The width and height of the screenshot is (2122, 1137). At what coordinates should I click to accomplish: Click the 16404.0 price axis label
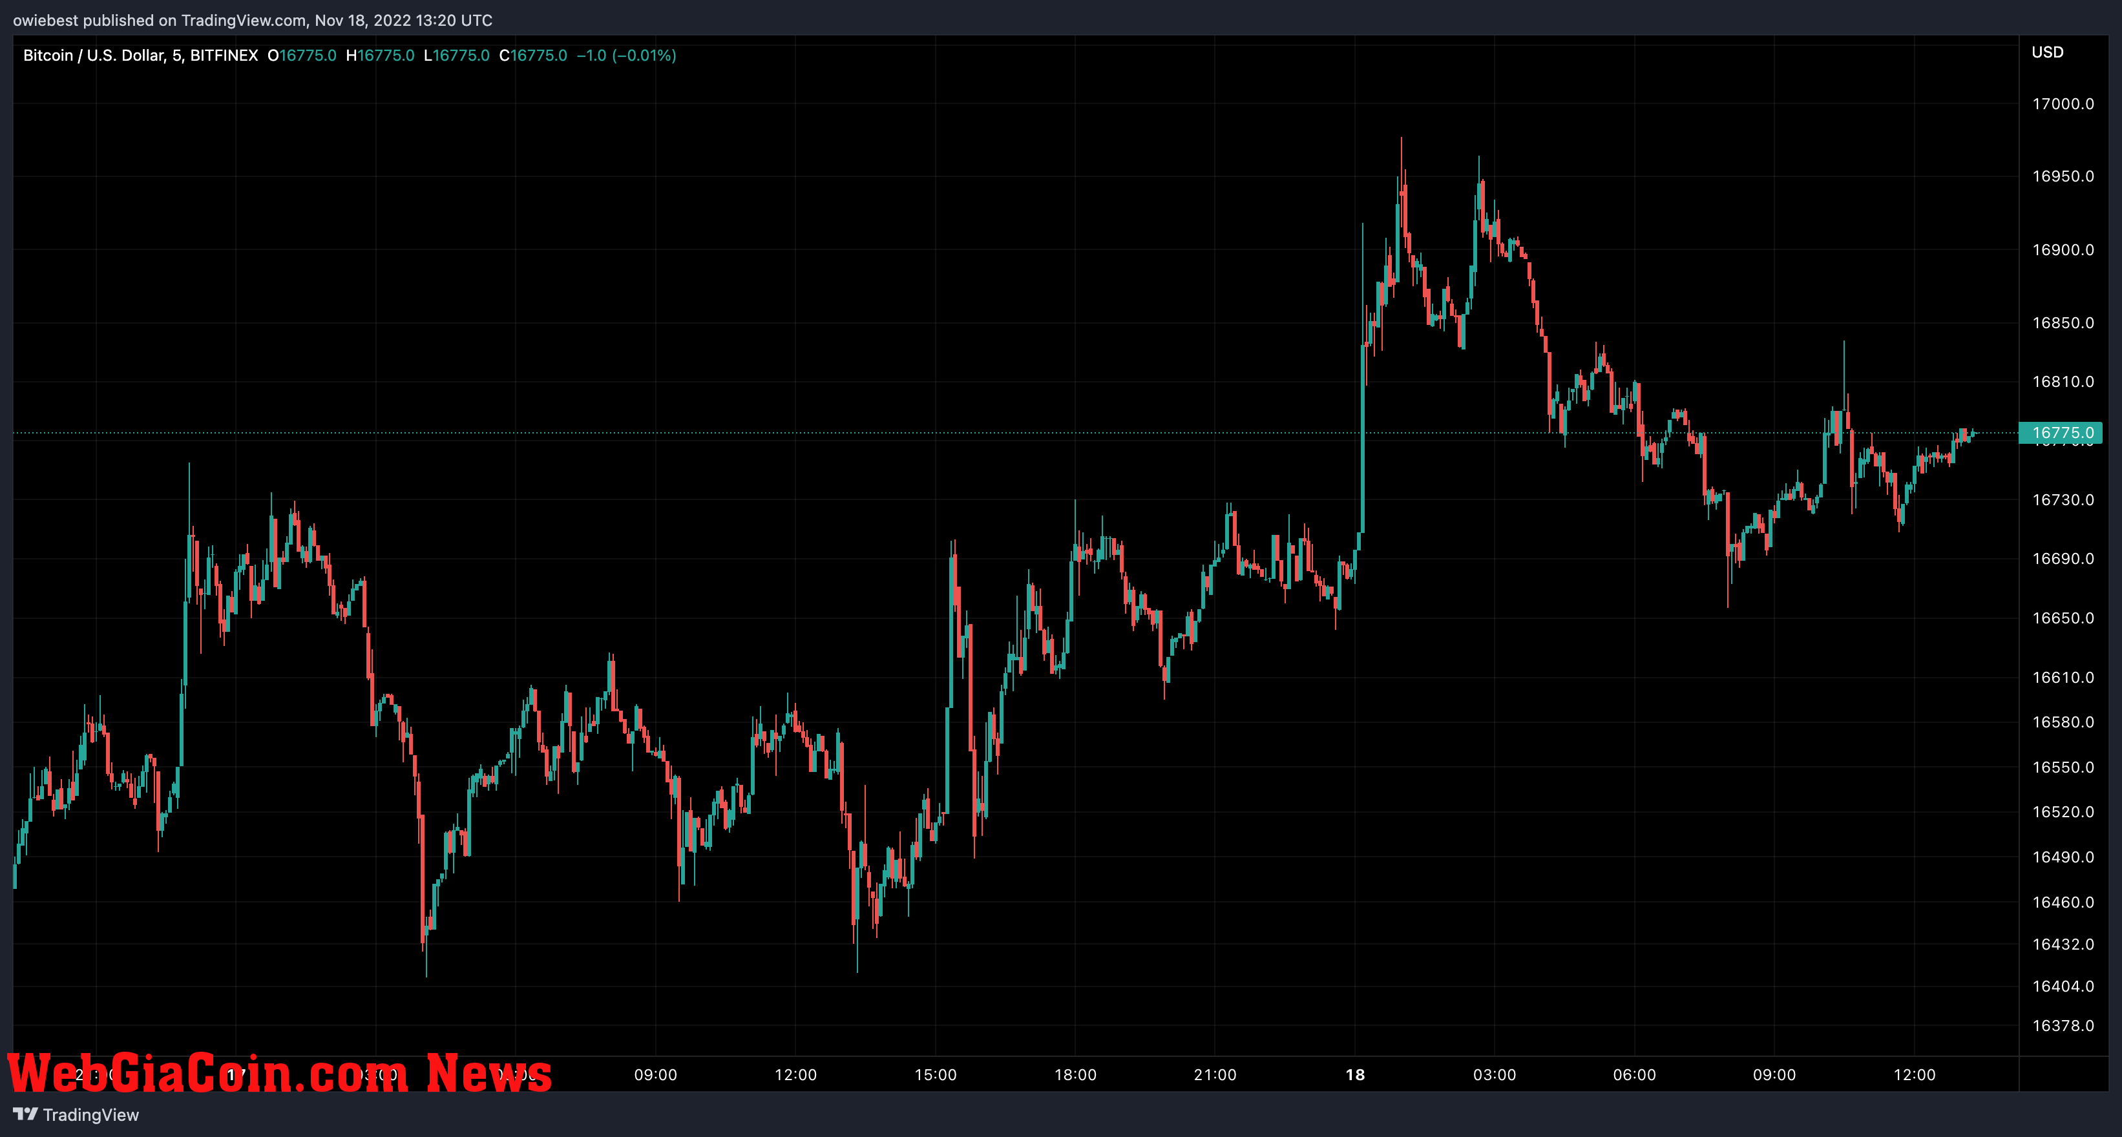pos(2063,986)
